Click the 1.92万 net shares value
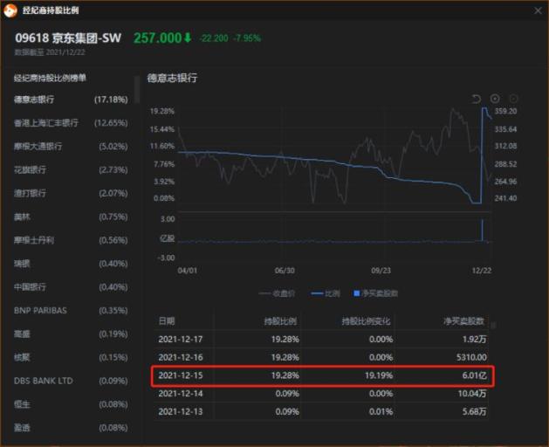Image resolution: width=549 pixels, height=447 pixels. (x=475, y=339)
